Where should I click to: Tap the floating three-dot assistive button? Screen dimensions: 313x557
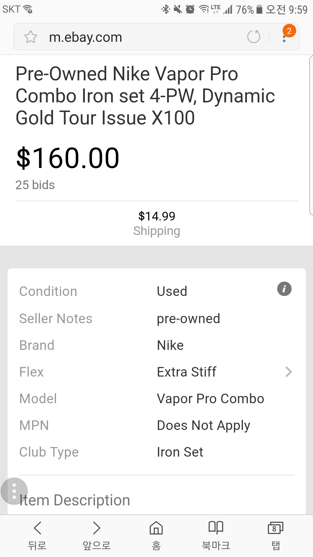[x=14, y=491]
